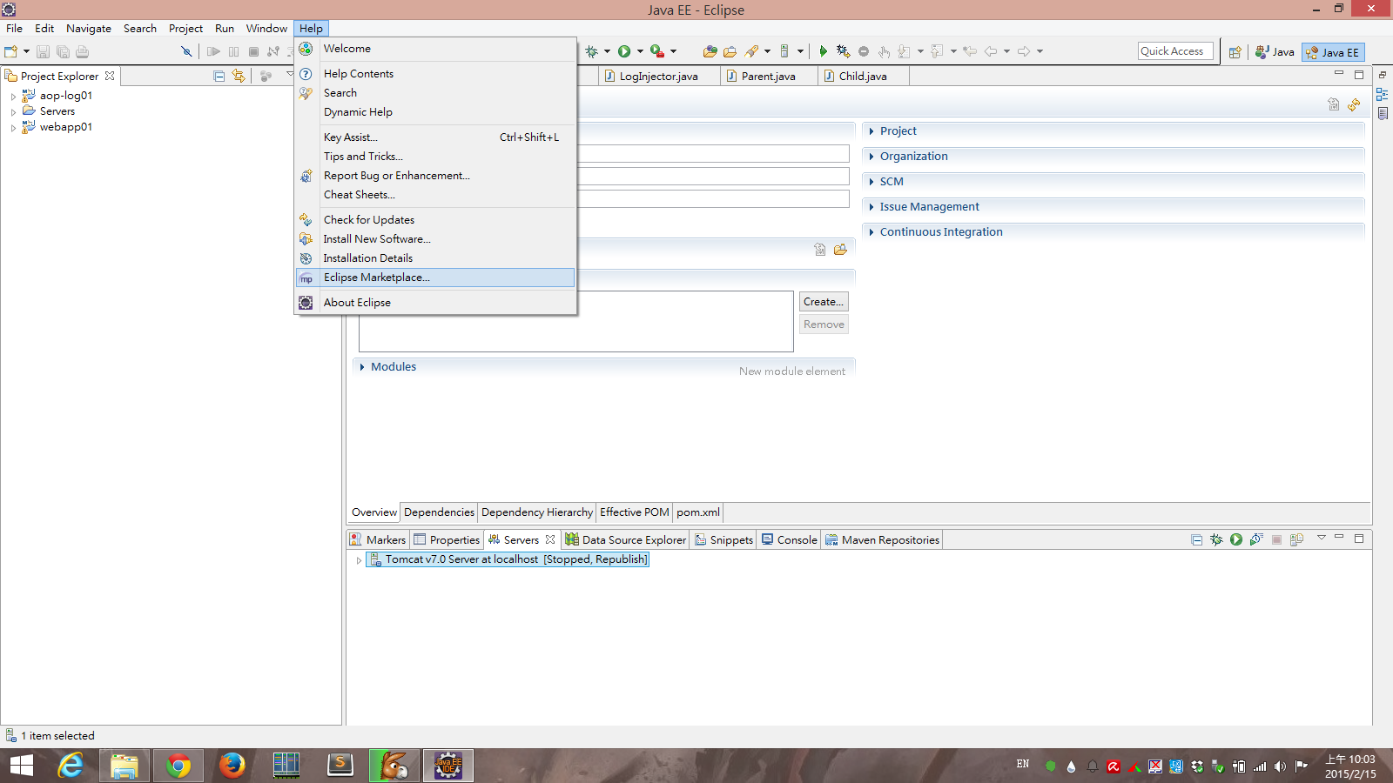Open About Eclipse menu entry

[x=435, y=303]
